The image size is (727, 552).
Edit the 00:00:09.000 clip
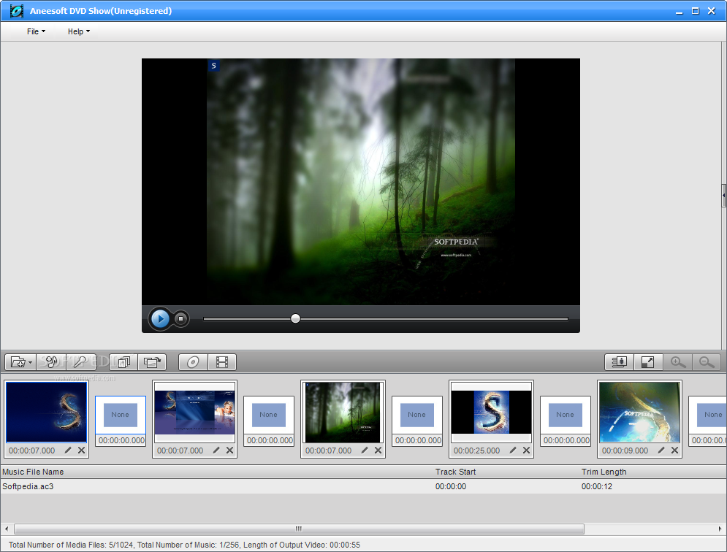pyautogui.click(x=661, y=450)
